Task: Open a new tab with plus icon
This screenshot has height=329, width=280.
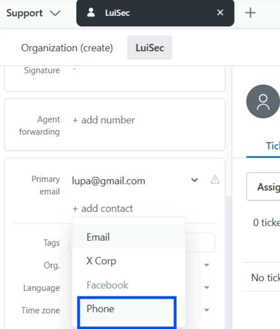Action: [x=250, y=13]
